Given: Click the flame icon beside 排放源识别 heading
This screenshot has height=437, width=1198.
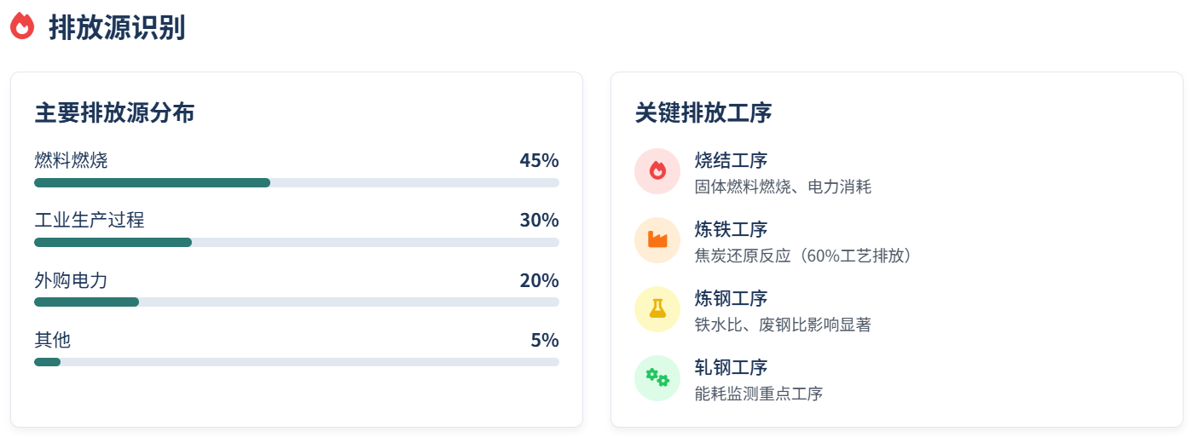Looking at the screenshot, I should (22, 26).
